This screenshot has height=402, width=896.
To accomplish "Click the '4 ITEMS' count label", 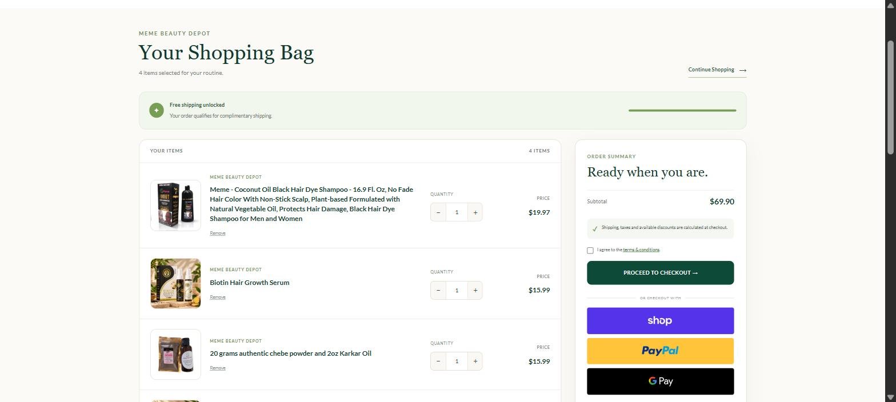I will [x=539, y=151].
